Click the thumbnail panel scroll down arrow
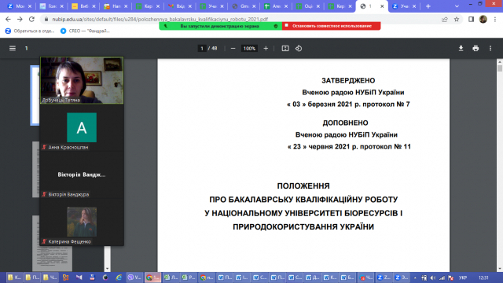The height and width of the screenshot is (283, 503). click(x=107, y=269)
